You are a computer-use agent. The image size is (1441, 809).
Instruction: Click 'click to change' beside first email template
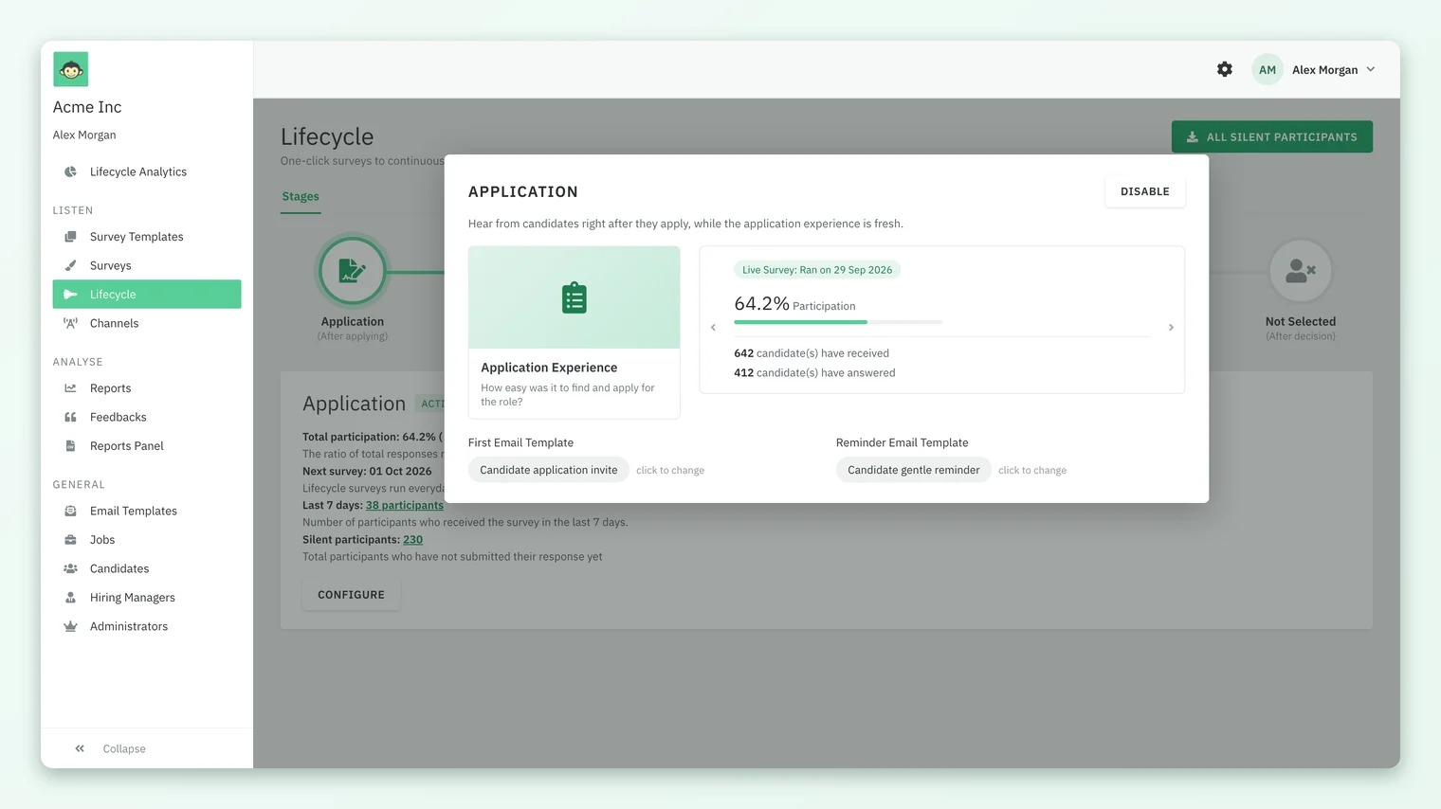click(x=670, y=470)
